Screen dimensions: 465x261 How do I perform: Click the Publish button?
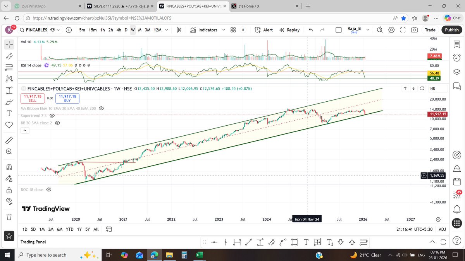point(451,30)
